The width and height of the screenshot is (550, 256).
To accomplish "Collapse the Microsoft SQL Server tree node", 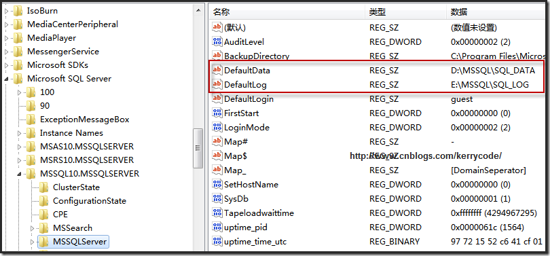I will [7, 79].
